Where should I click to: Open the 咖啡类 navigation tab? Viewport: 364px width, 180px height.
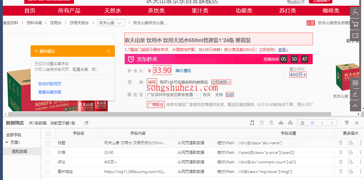point(331,11)
